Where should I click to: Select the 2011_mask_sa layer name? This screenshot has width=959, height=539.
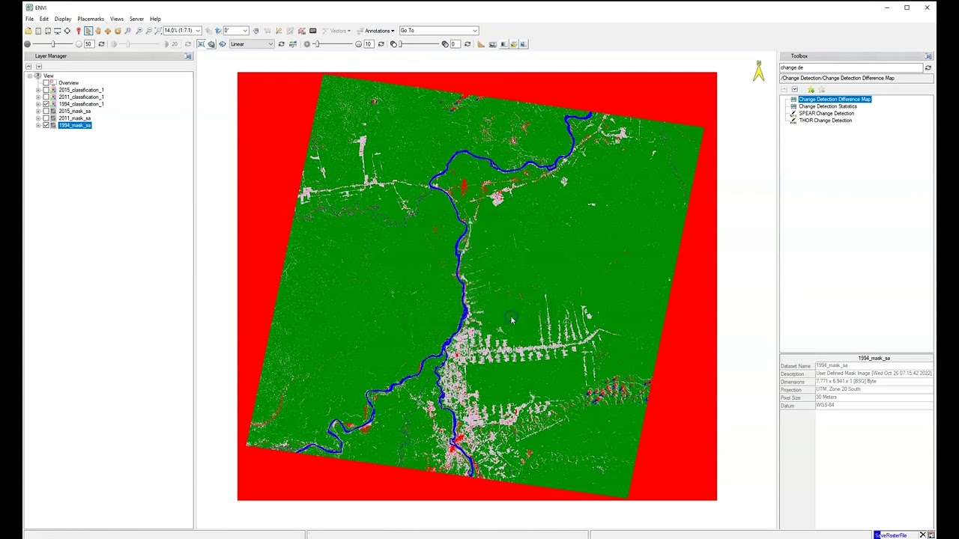[x=75, y=118]
